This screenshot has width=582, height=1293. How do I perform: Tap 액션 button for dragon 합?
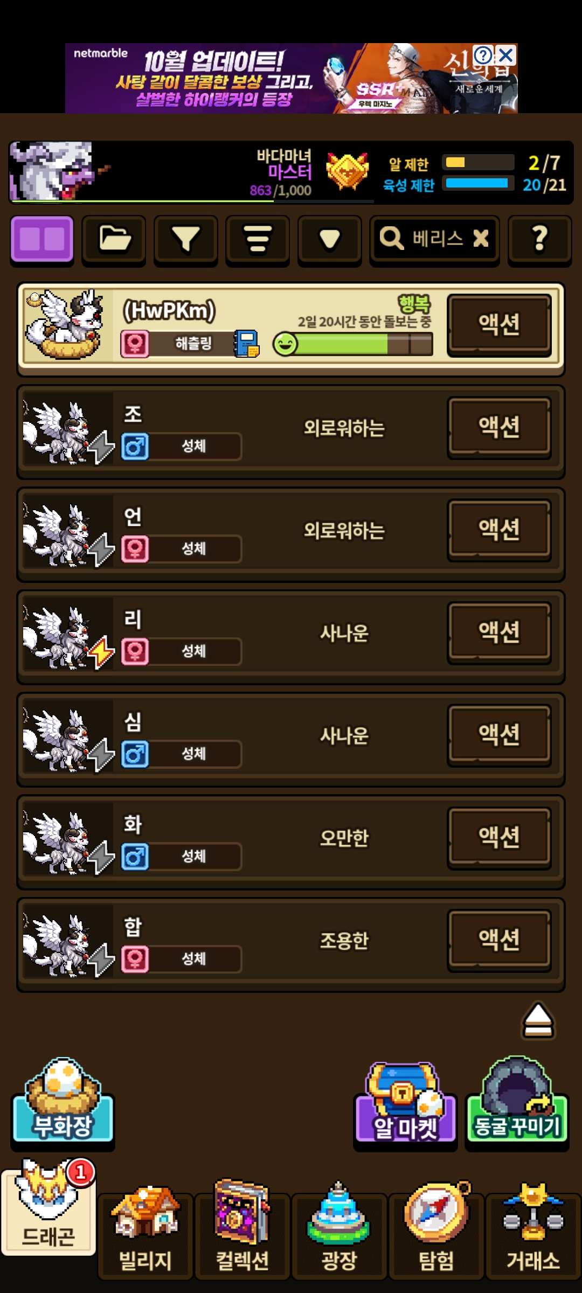point(499,940)
